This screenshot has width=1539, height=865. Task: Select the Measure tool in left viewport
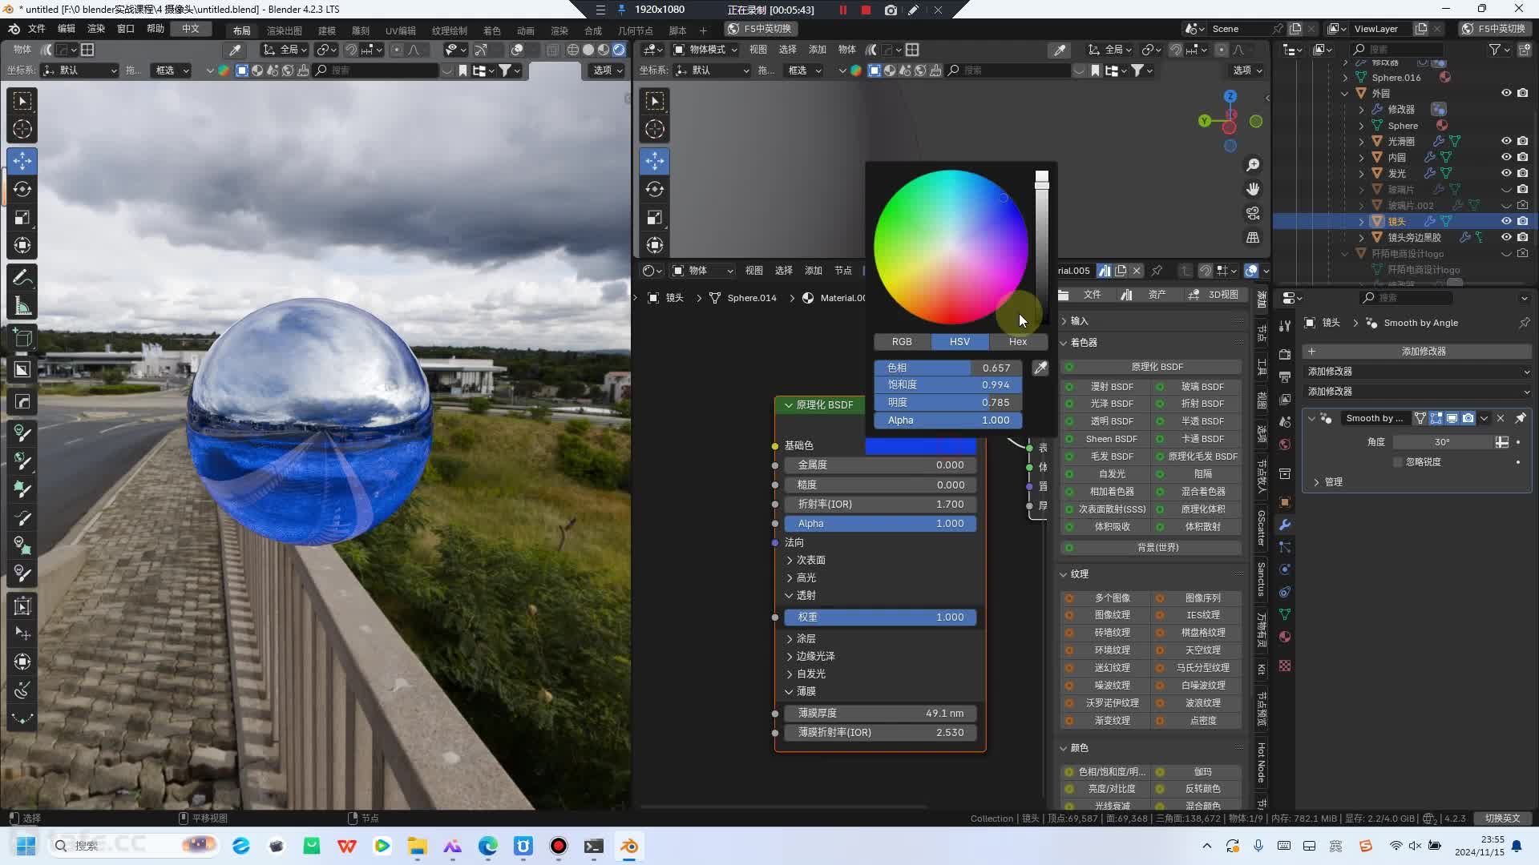pos(22,307)
